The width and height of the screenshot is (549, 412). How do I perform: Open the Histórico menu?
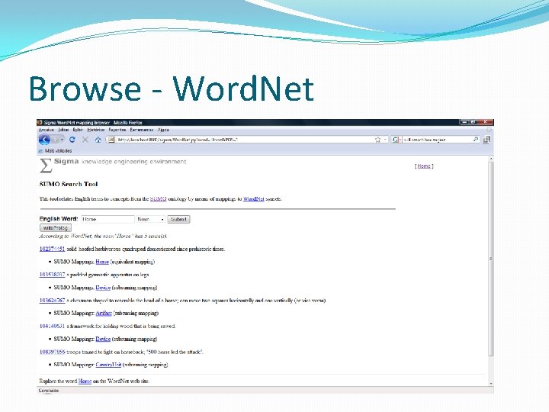(96, 130)
